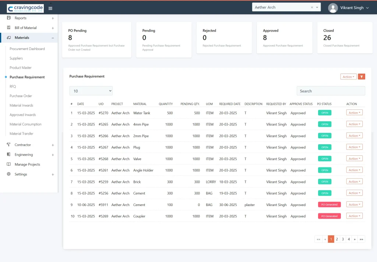Click PO Generated badge for Coupler row

tap(329, 216)
